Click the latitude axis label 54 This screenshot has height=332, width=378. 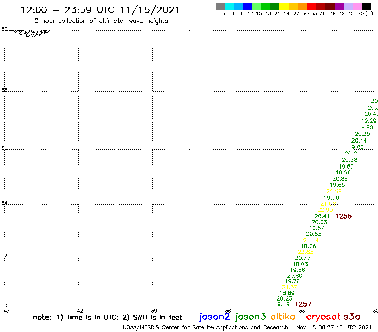click(4, 203)
